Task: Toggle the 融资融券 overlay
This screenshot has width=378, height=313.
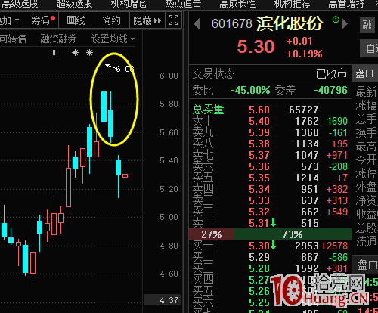Action: pyautogui.click(x=58, y=39)
